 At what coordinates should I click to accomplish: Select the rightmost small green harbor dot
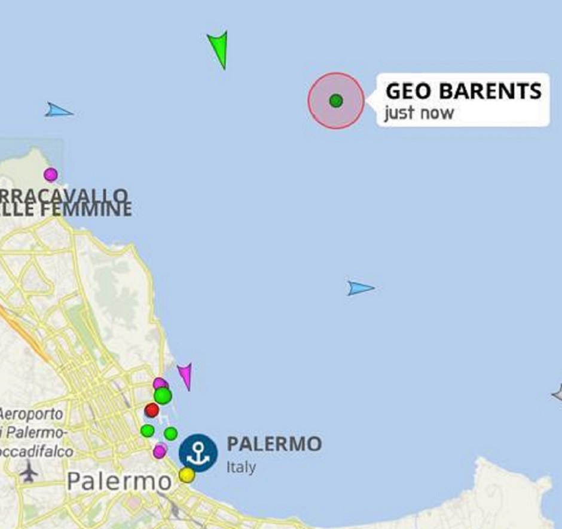click(x=171, y=433)
